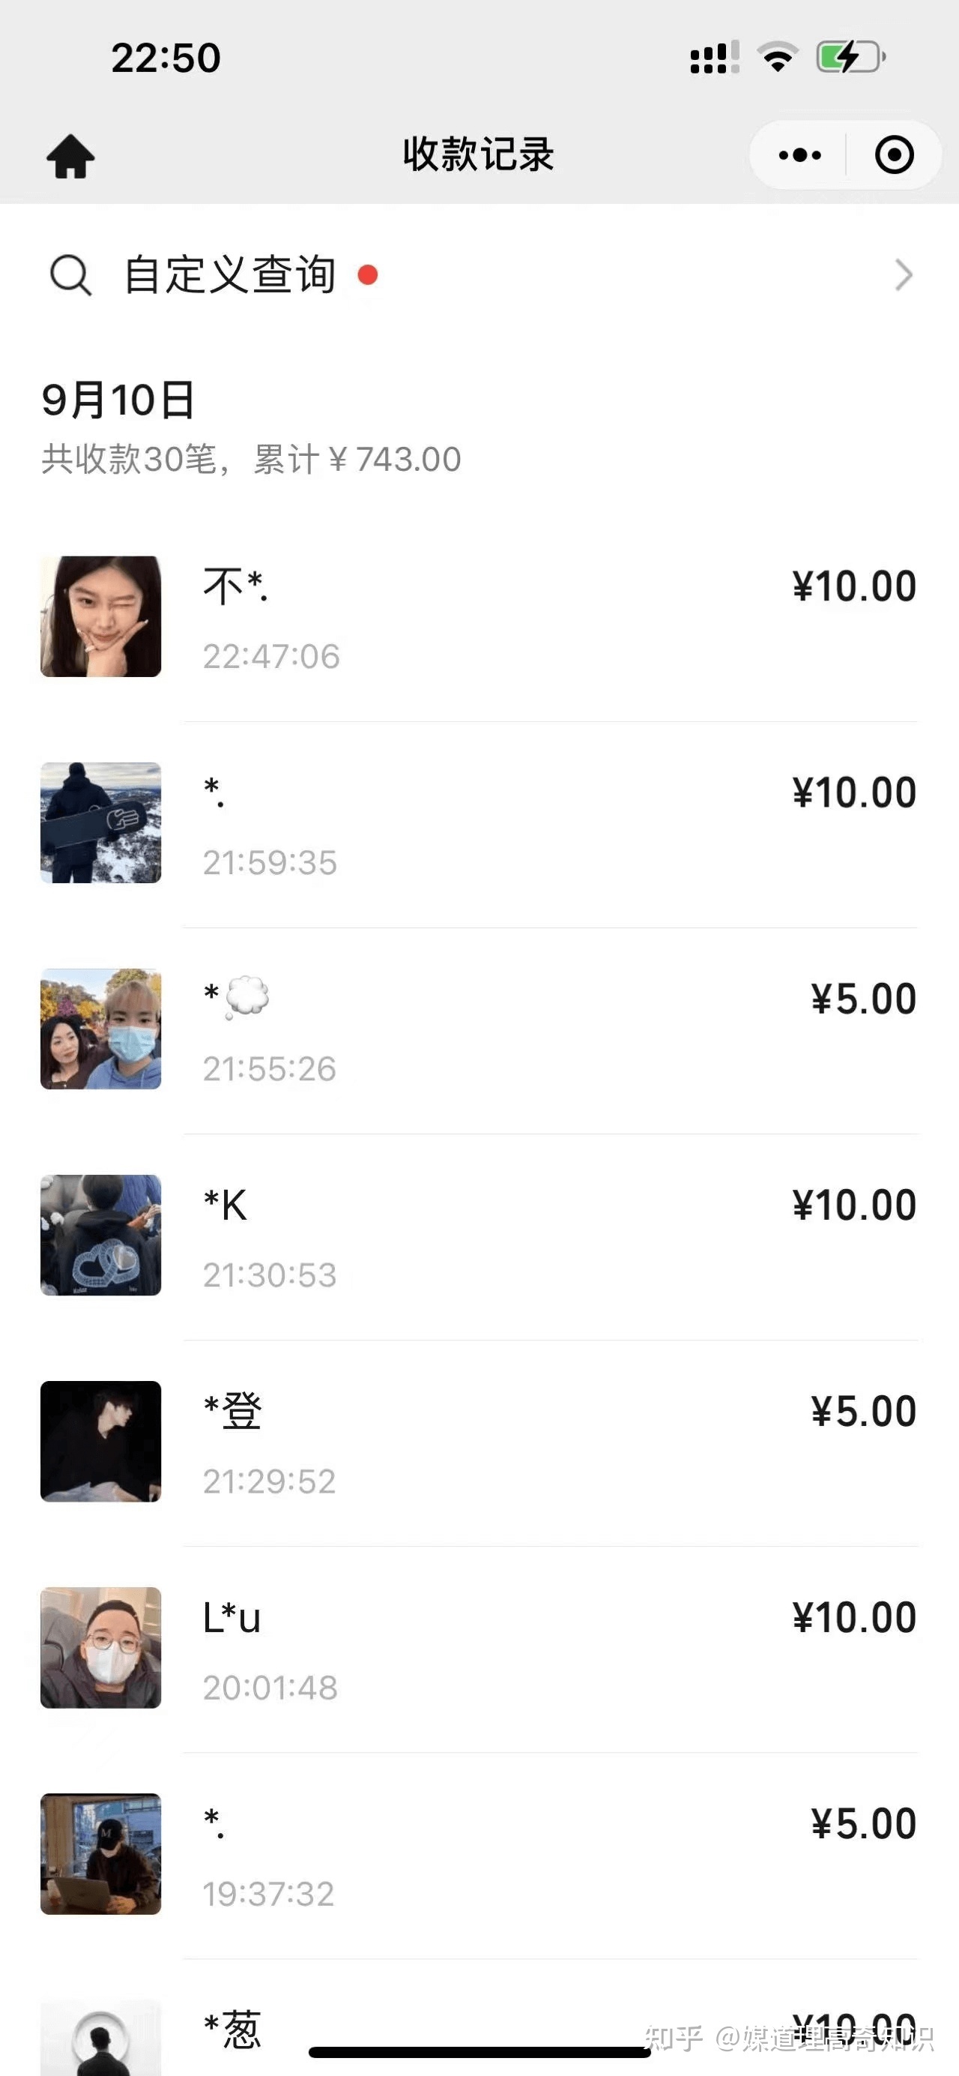Tap the 收款记录 page title

click(x=479, y=154)
